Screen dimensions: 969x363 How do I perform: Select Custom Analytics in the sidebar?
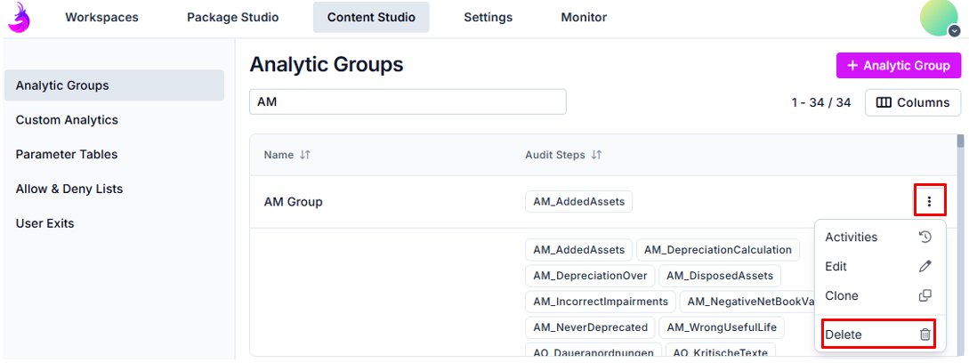tap(67, 119)
